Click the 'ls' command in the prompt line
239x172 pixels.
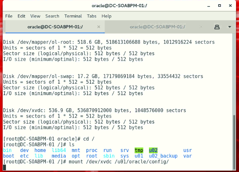pyautogui.click(x=72, y=144)
